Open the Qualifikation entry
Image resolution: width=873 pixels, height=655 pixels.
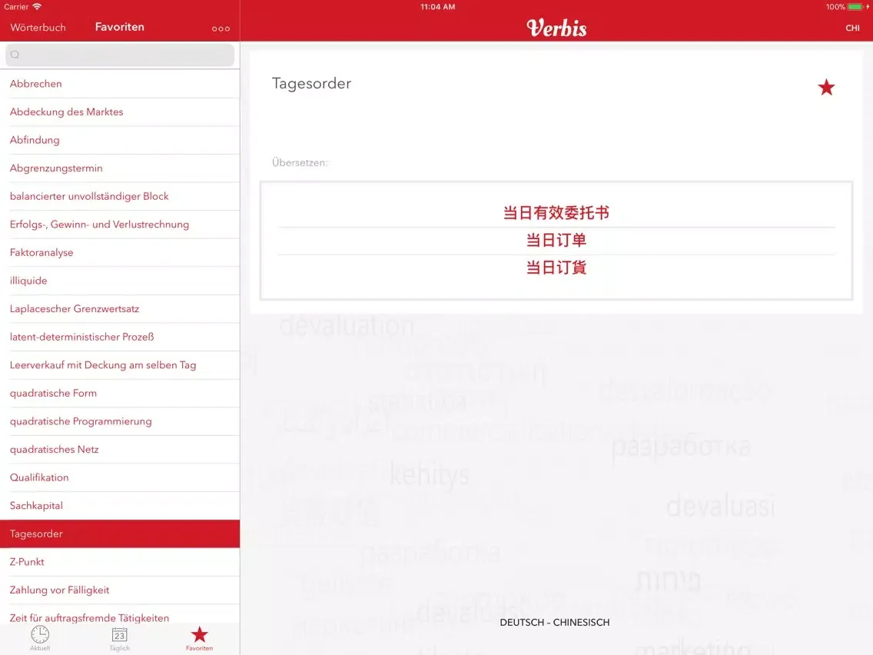pos(120,477)
